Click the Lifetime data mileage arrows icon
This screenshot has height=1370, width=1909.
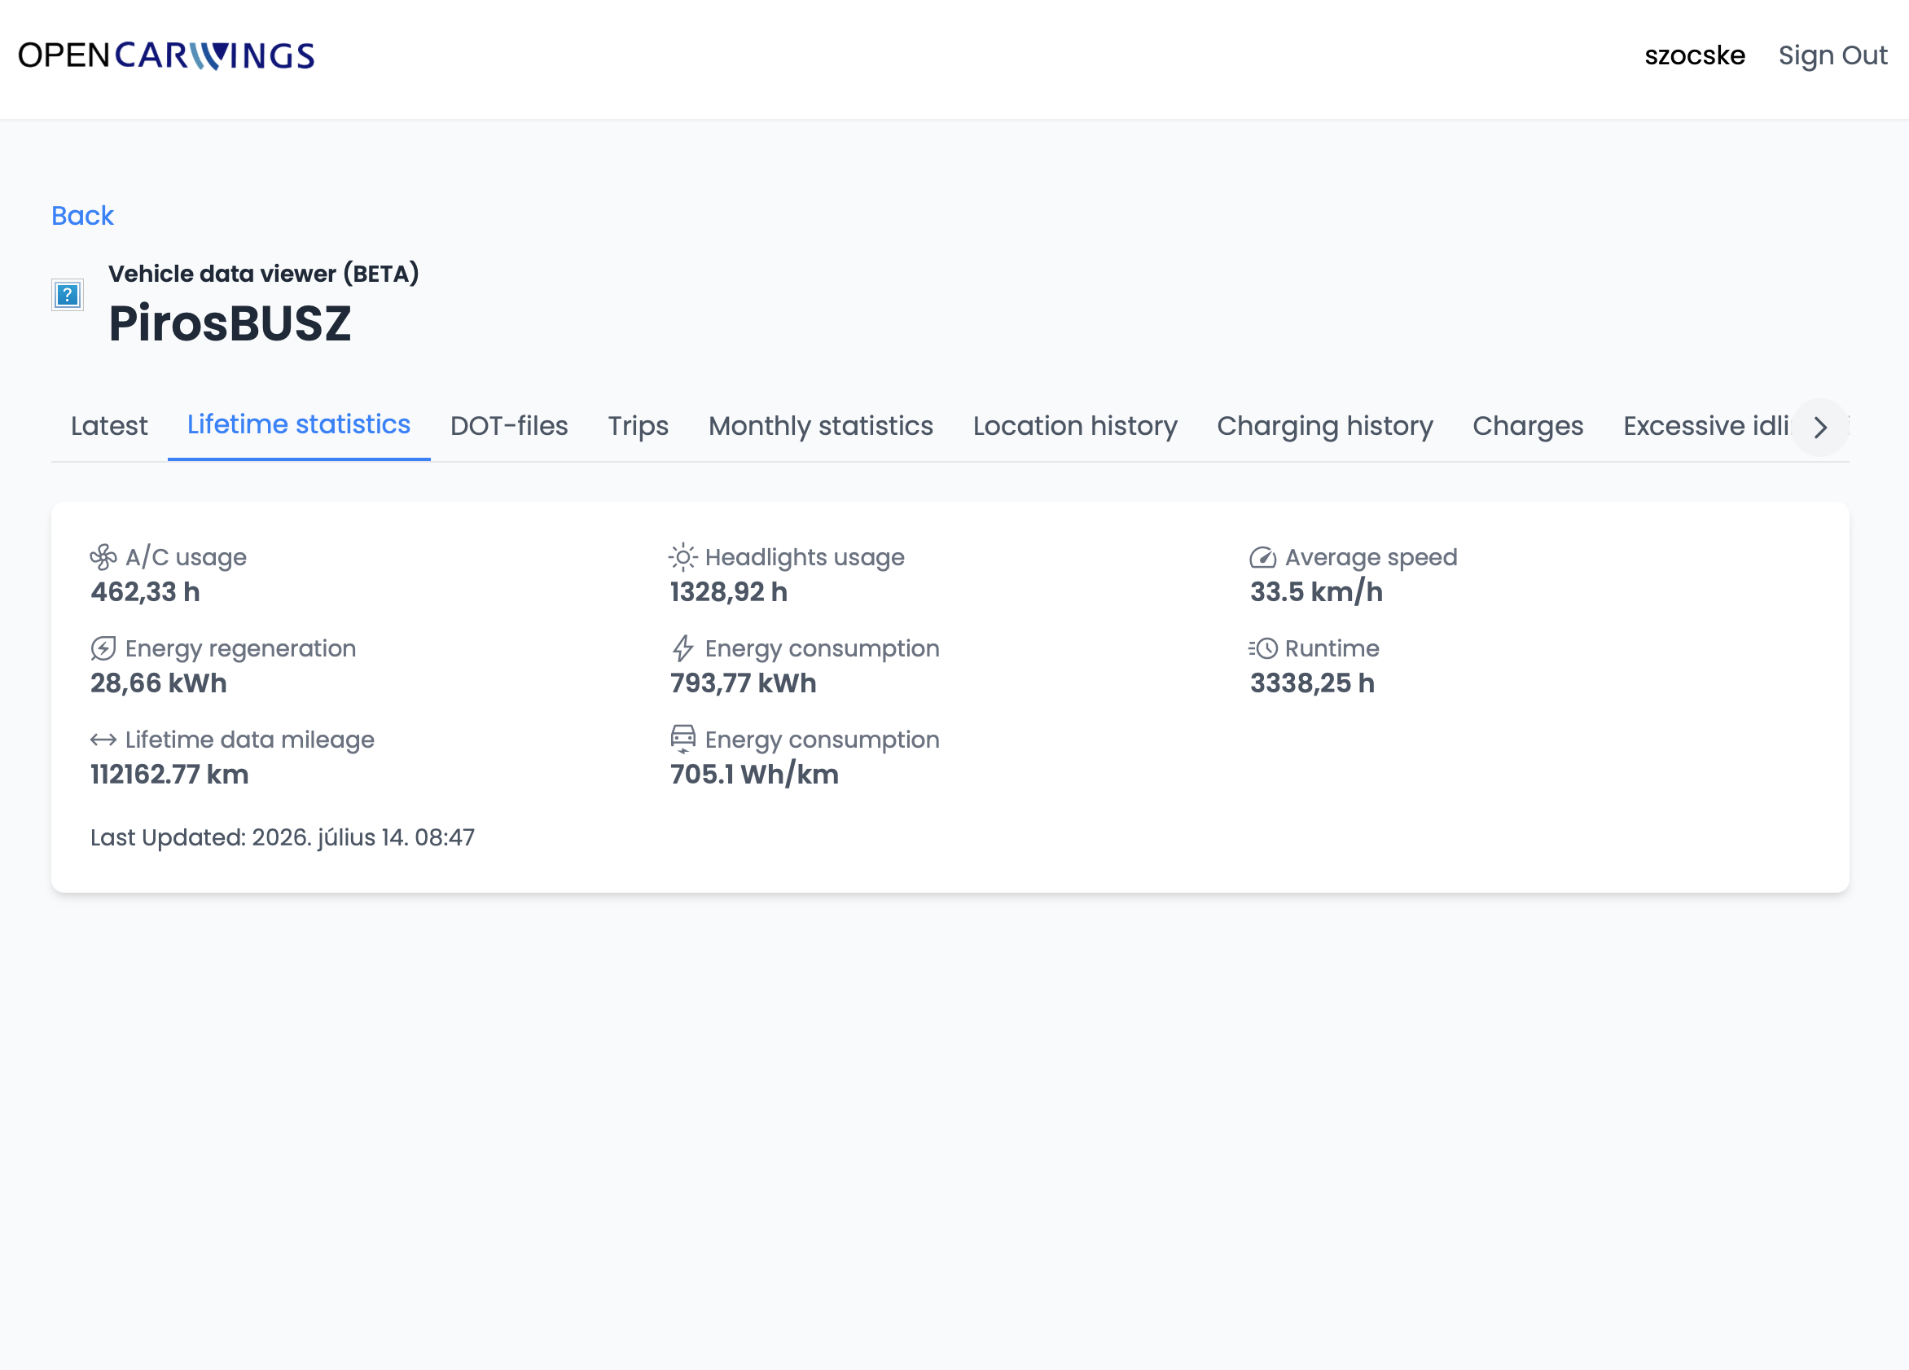tap(103, 740)
